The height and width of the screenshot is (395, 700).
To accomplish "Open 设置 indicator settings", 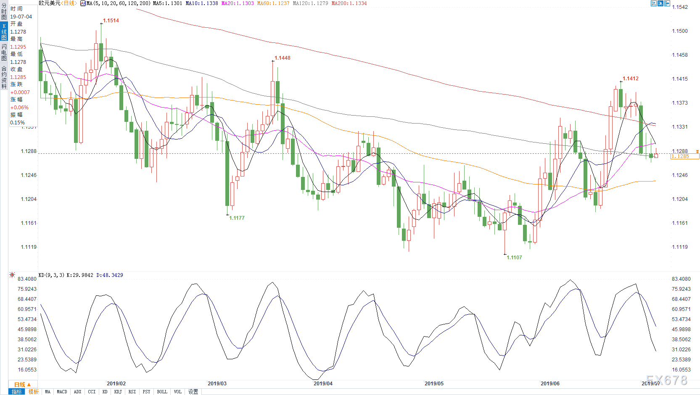I will pyautogui.click(x=193, y=392).
